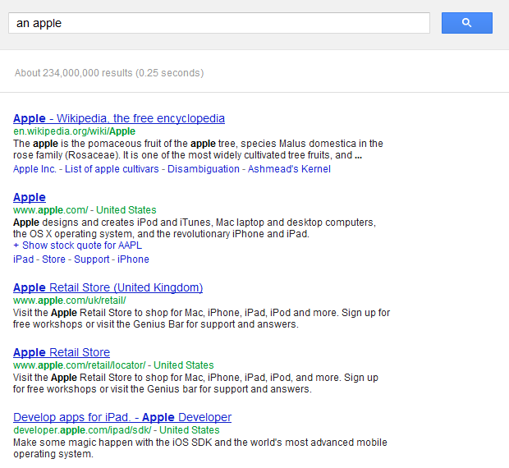This screenshot has height=468, width=509.
Task: Open the 'Apple Inc.' sublink
Action: [34, 169]
